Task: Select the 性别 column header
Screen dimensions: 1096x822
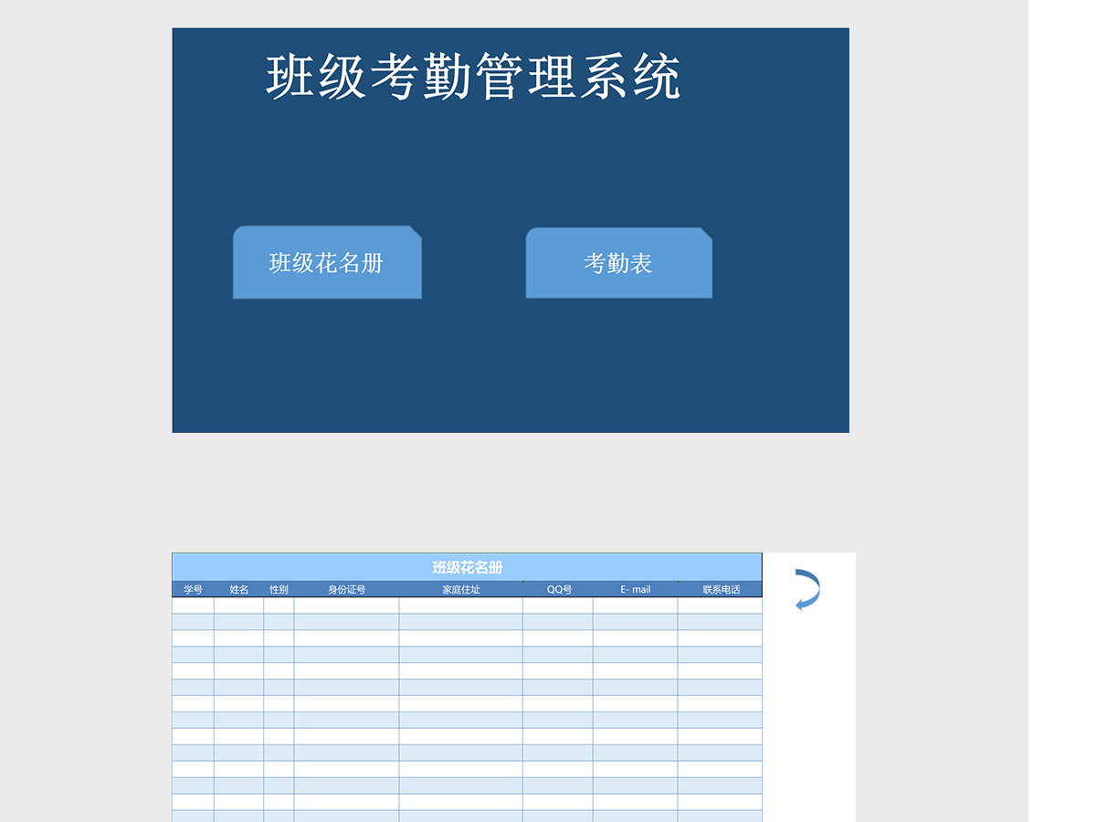Action: click(279, 589)
